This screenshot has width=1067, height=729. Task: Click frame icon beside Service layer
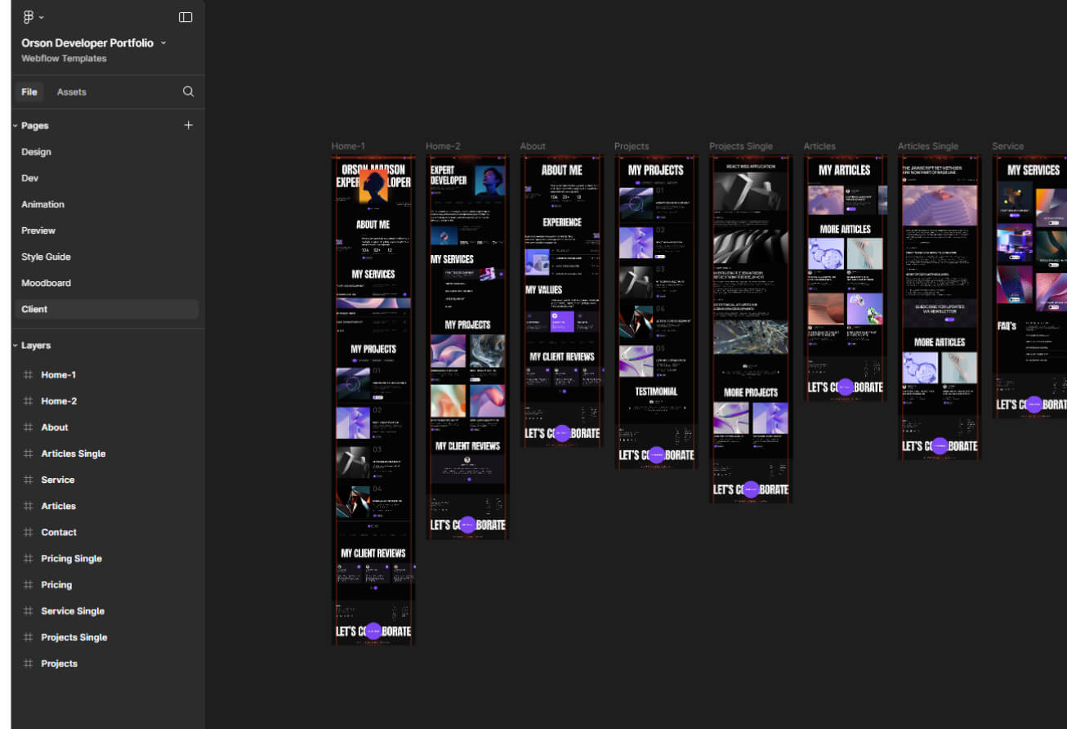(28, 480)
